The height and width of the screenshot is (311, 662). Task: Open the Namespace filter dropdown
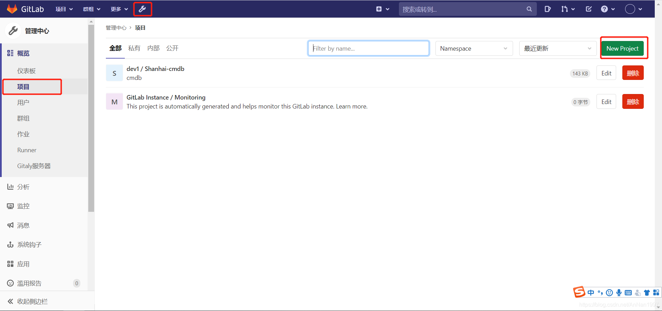[474, 49]
